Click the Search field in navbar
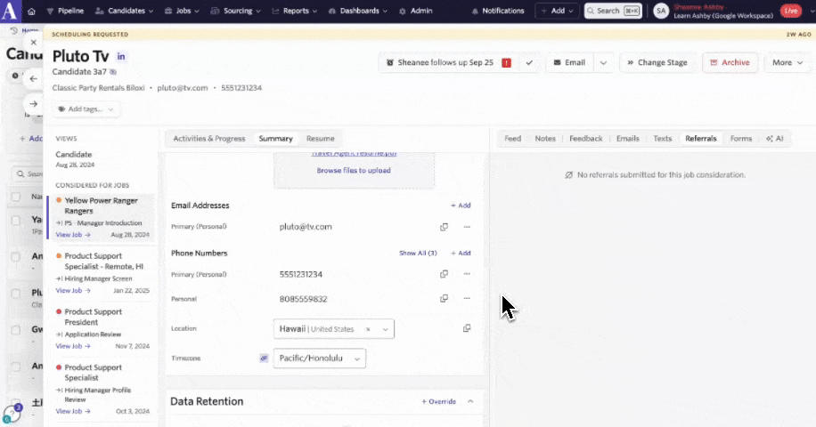 (x=613, y=11)
